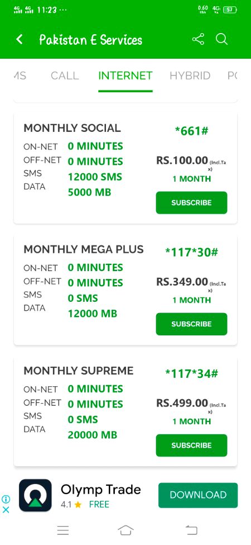
Task: Tap the *117*30# dial code
Action: click(x=191, y=252)
